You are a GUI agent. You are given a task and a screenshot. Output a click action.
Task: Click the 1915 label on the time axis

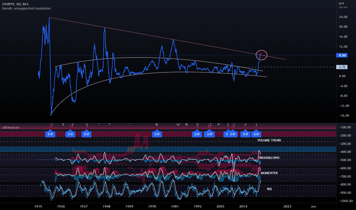click(x=38, y=206)
